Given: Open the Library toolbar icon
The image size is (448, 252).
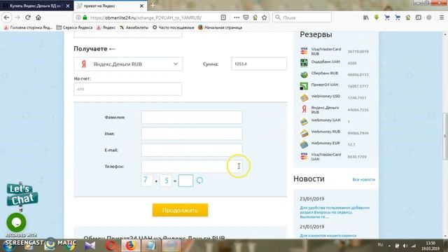Looking at the screenshot, I should [x=365, y=17].
